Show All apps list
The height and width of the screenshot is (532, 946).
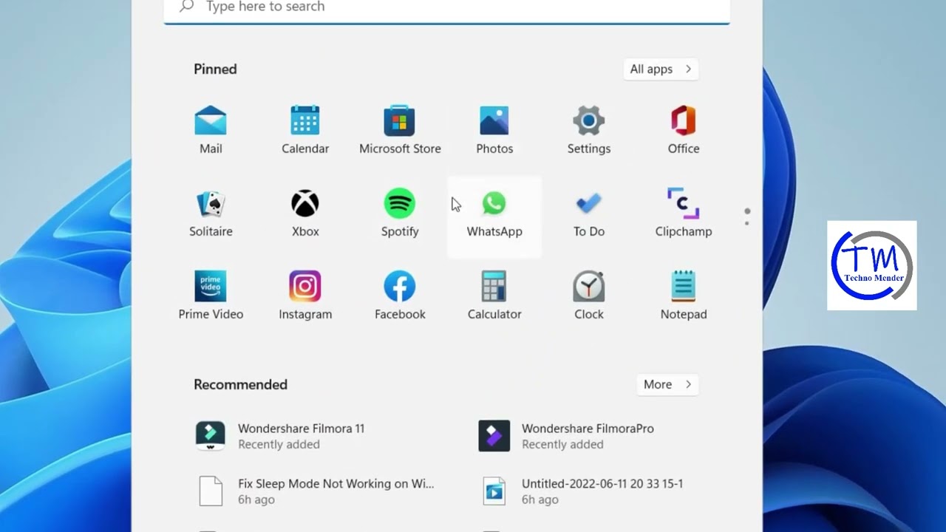coord(661,69)
